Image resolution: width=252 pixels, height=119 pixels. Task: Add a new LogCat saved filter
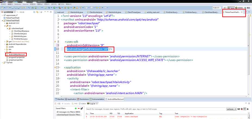pos(76,108)
